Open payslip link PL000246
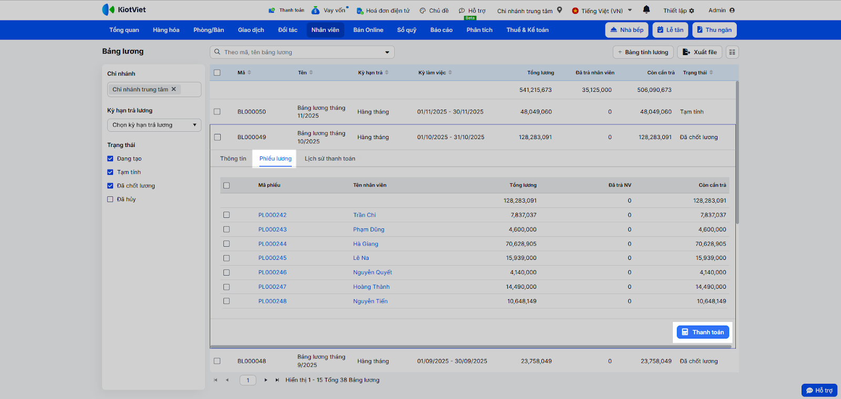The height and width of the screenshot is (399, 841). tap(272, 272)
